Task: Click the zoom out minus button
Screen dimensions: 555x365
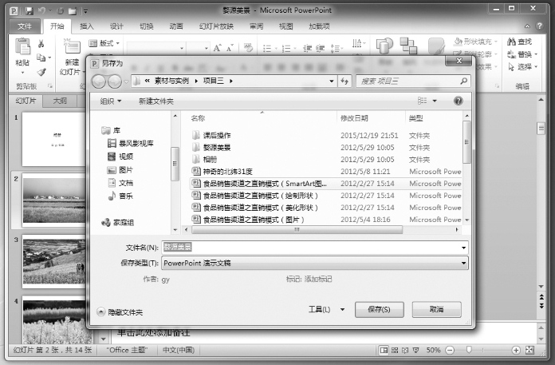Action: click(x=450, y=350)
